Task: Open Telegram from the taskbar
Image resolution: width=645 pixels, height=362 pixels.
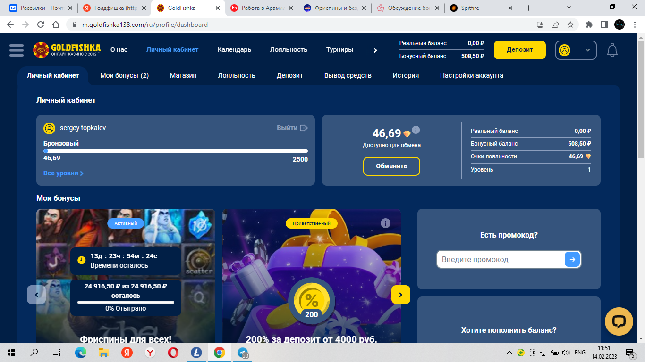Action: [x=243, y=353]
